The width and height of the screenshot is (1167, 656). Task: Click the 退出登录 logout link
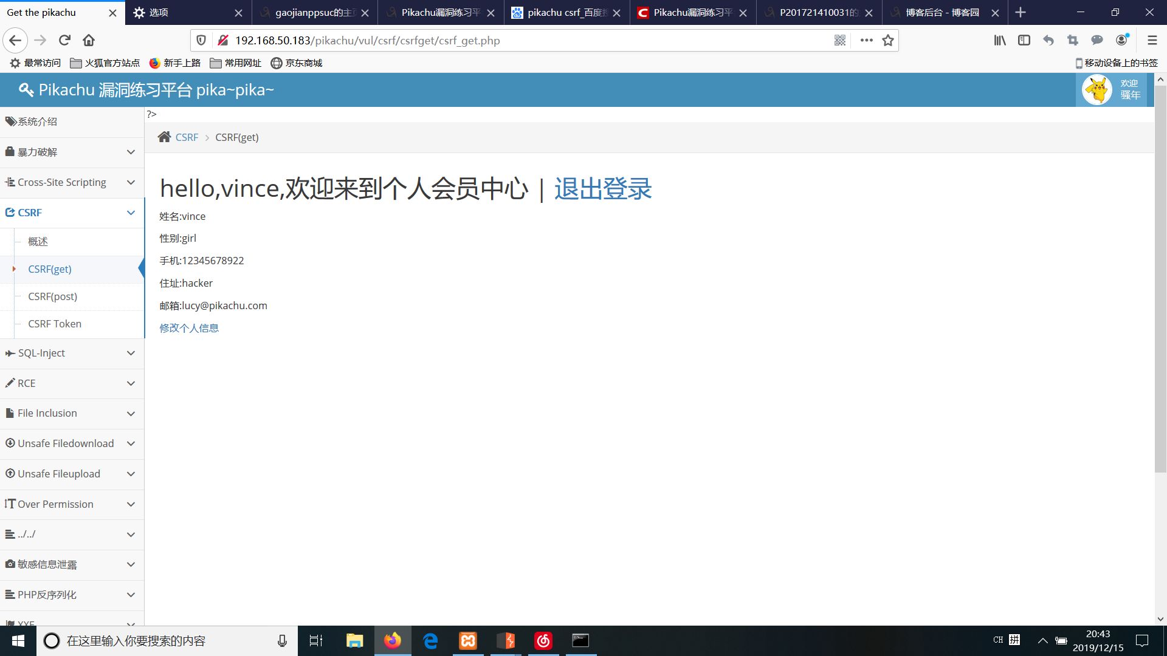tap(602, 189)
